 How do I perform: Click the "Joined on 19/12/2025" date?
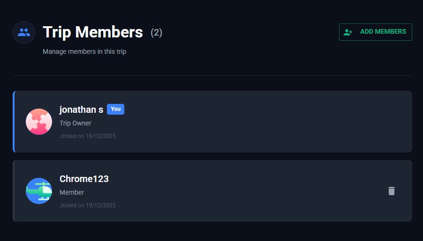pyautogui.click(x=88, y=205)
